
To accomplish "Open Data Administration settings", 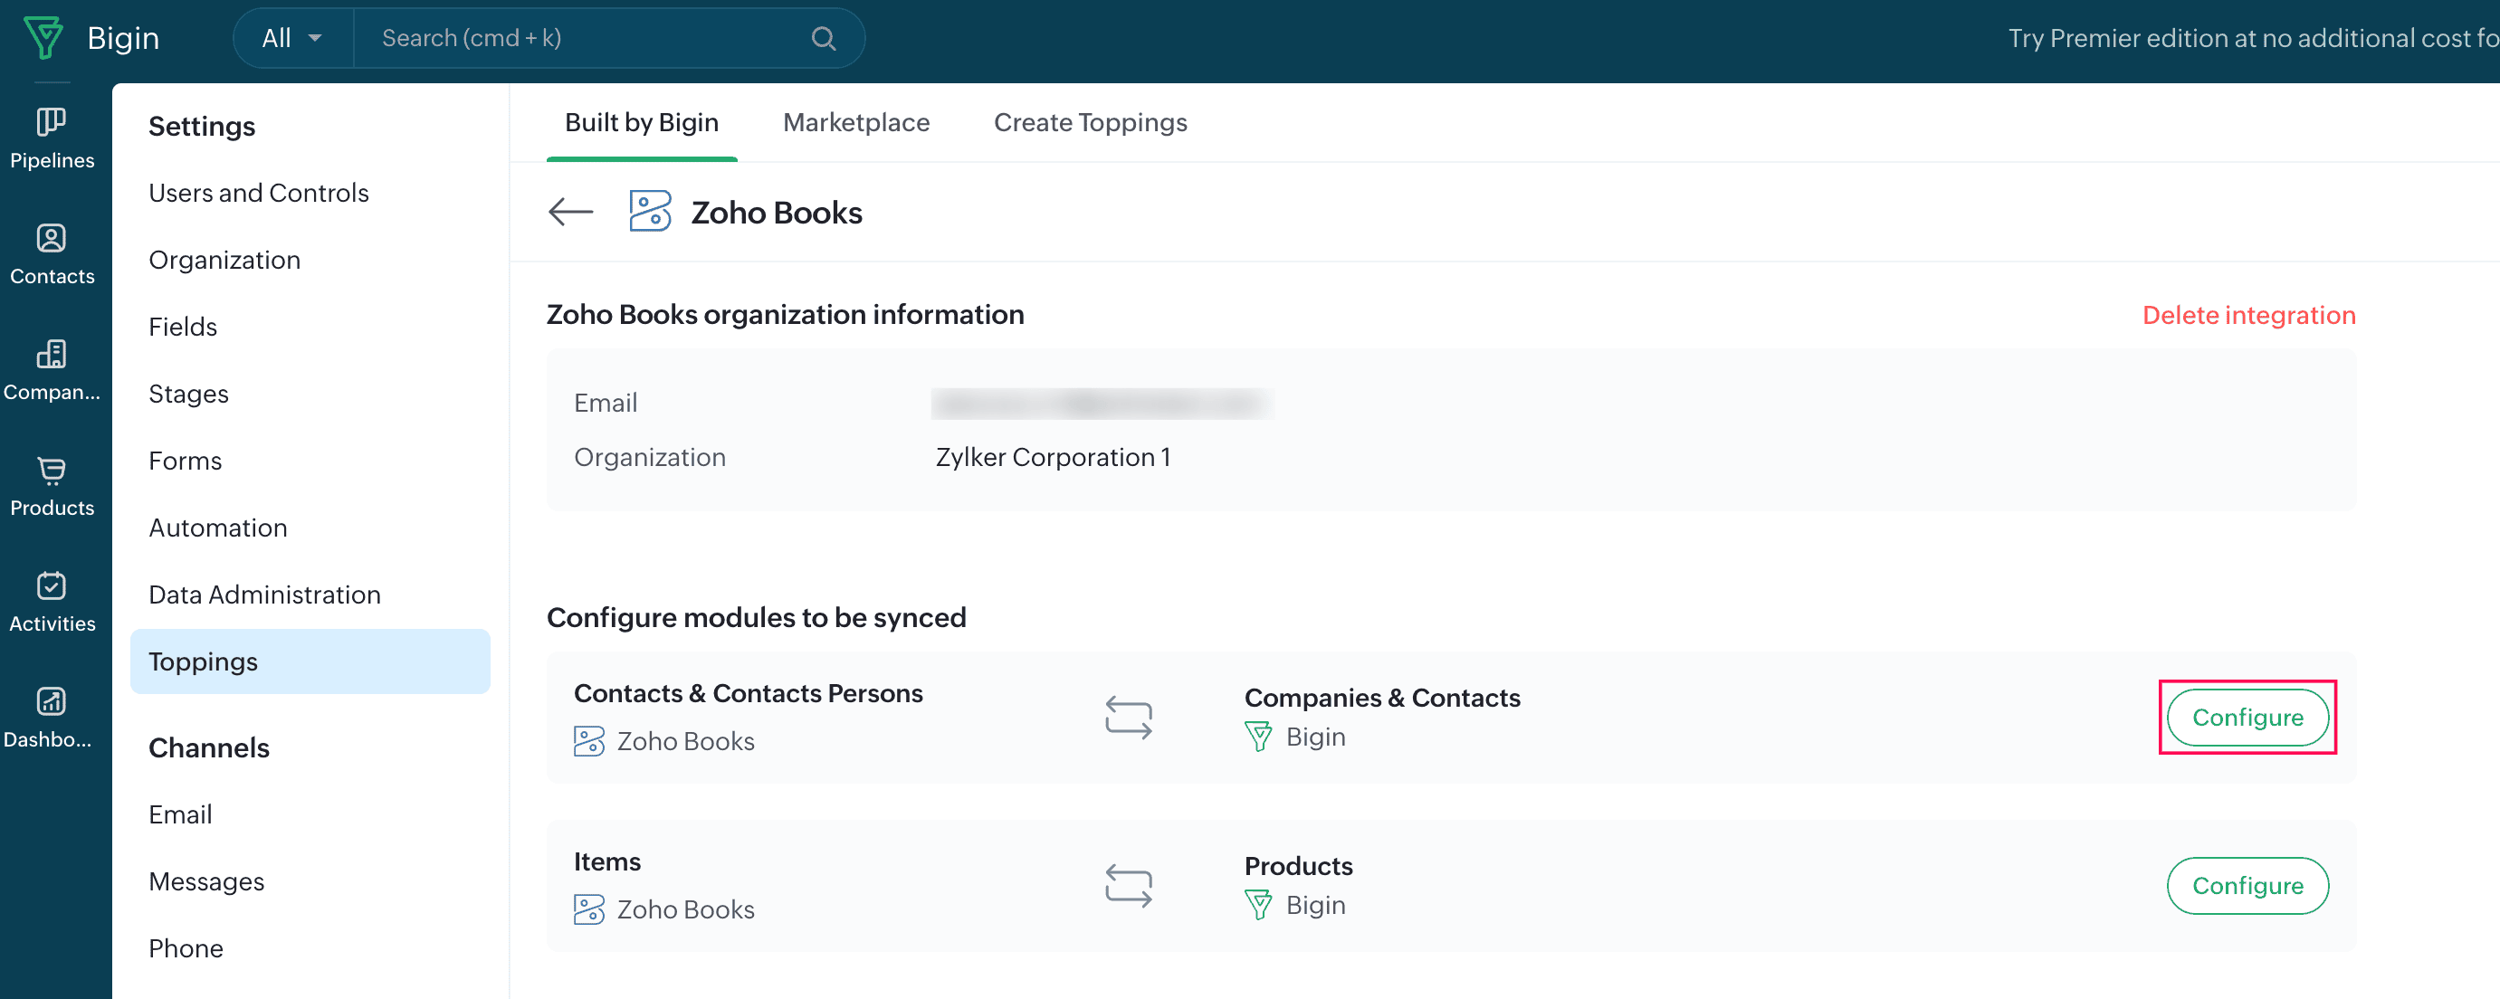I will coord(264,595).
